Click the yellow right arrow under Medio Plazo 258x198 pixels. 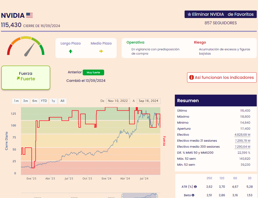pyautogui.click(x=101, y=51)
